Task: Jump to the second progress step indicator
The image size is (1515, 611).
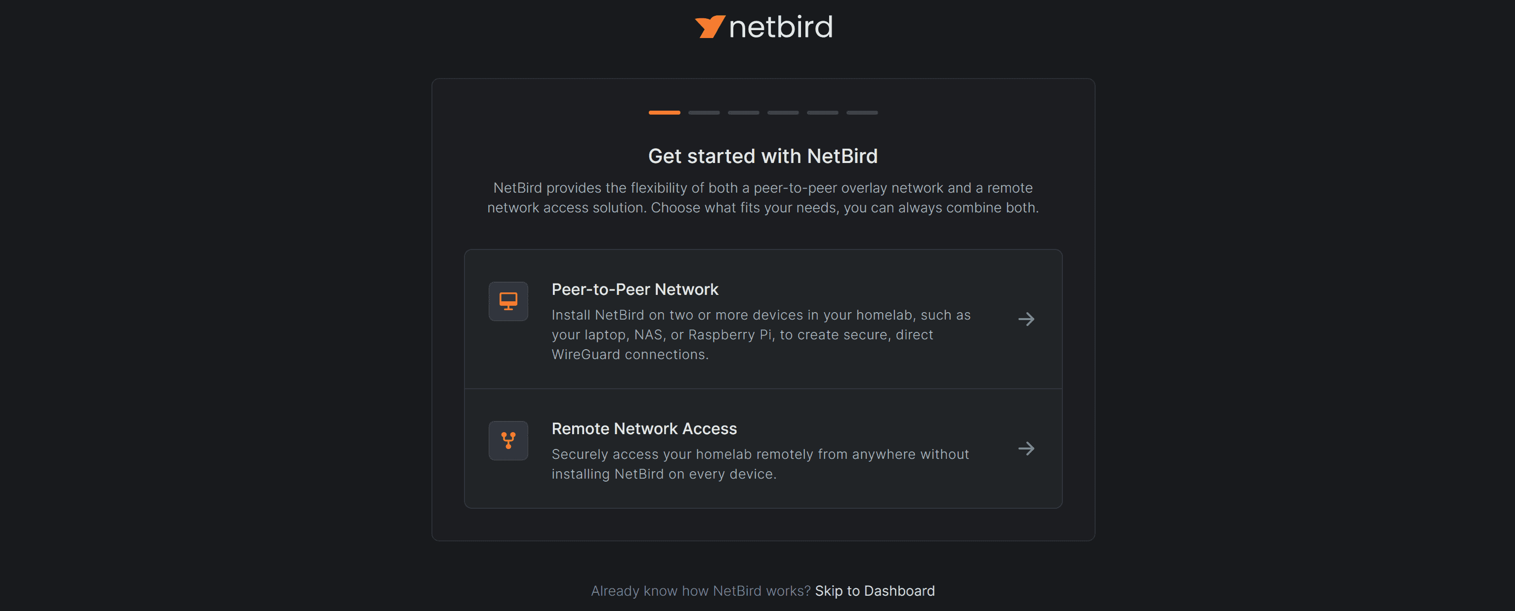Action: 704,112
